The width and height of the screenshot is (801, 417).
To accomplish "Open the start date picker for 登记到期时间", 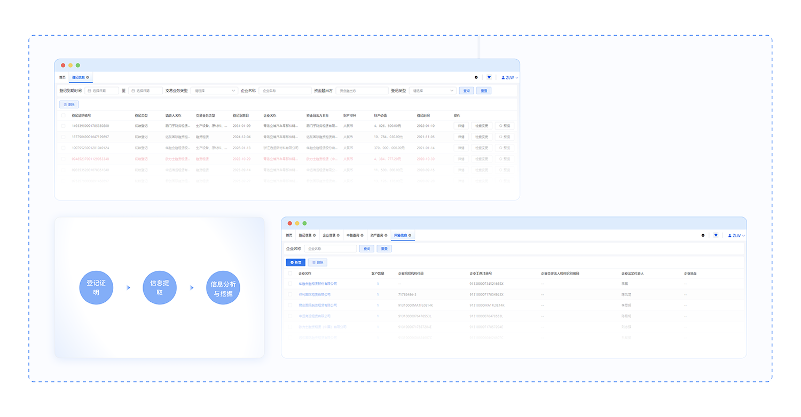I will 101,91.
